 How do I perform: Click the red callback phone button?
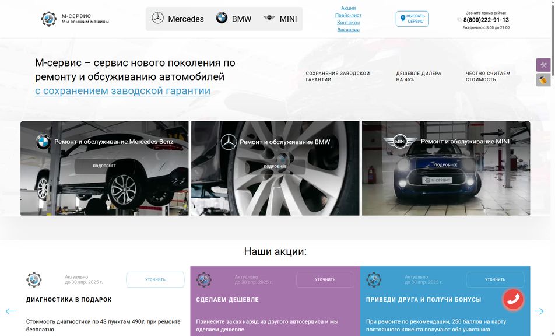click(x=513, y=299)
